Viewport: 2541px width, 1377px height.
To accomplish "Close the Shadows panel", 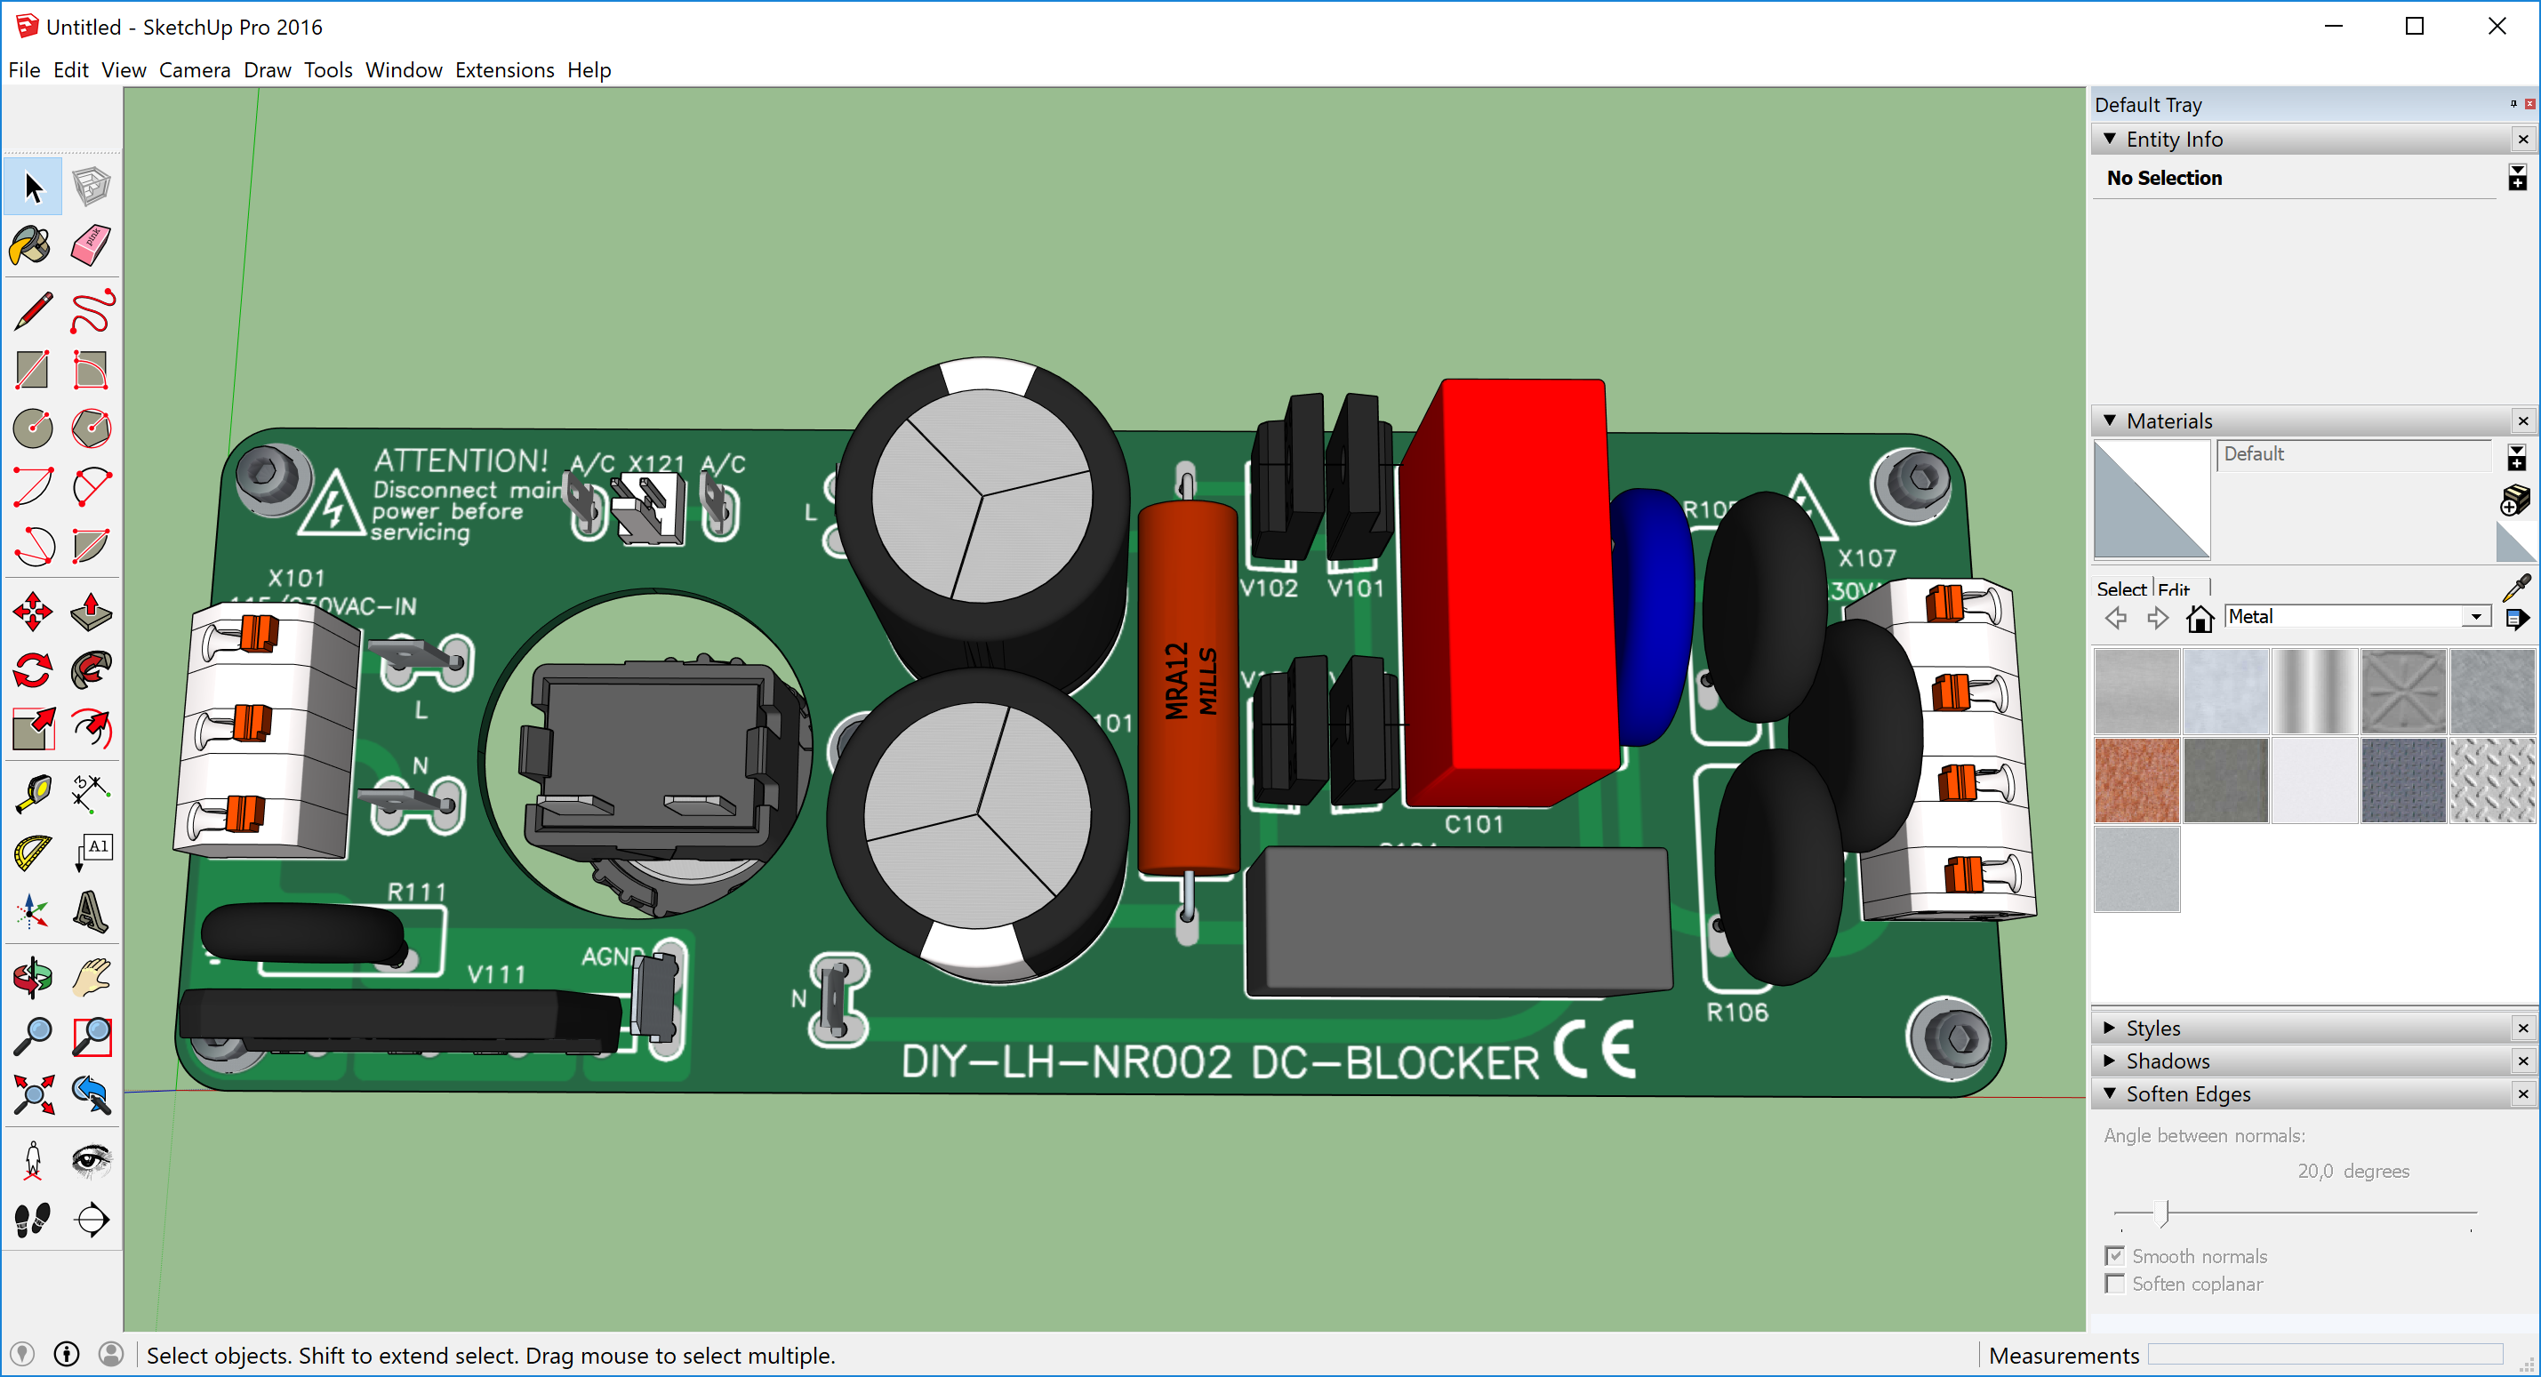I will click(x=2523, y=1061).
